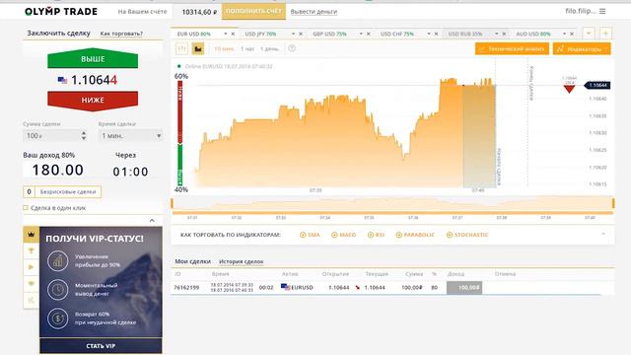Close the USD RUB tab
The image size is (631, 355).
(x=504, y=35)
